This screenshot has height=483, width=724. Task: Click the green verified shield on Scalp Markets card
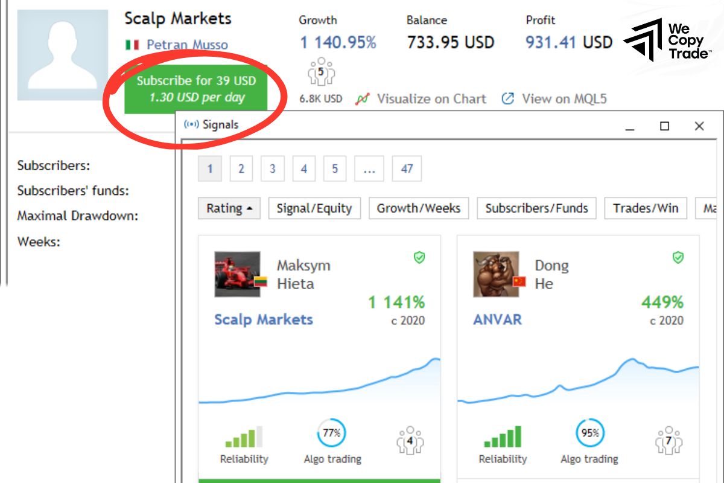click(x=419, y=258)
